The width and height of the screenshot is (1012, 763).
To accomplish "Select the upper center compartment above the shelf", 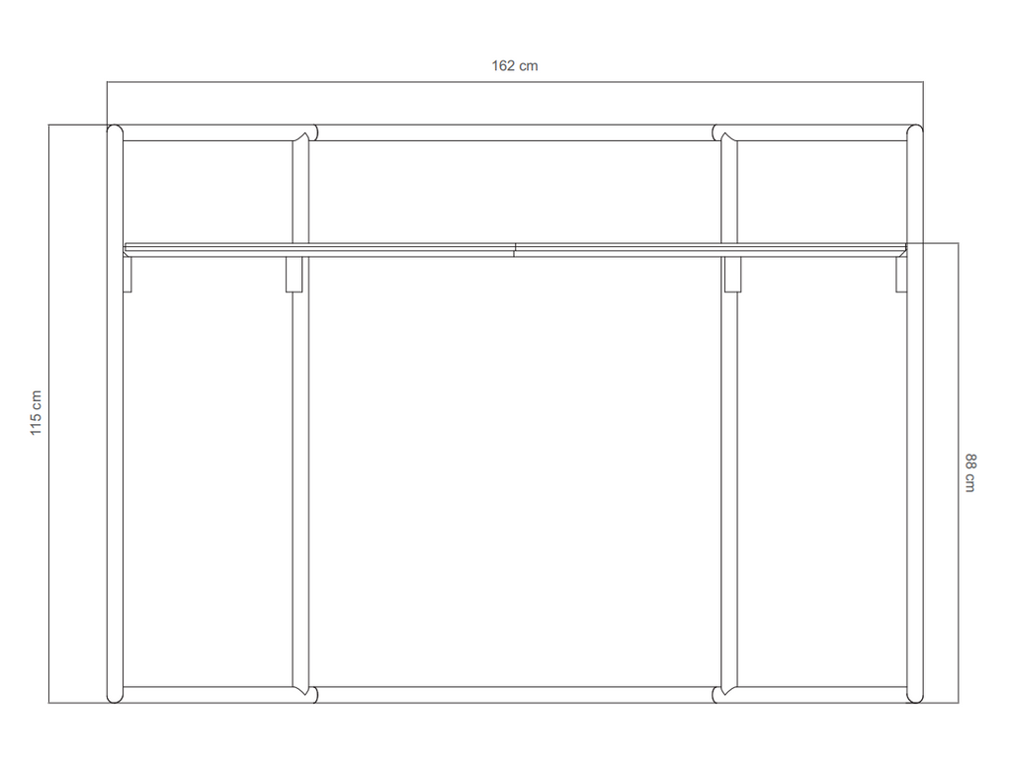I will point(515,192).
